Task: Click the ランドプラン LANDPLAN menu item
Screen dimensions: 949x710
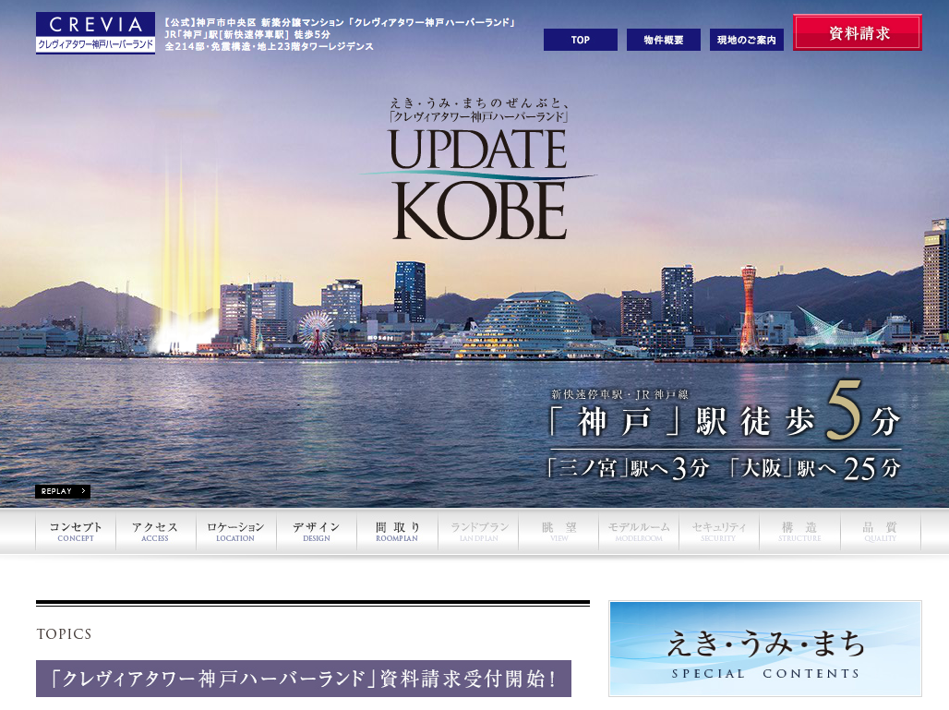Action: point(478,532)
